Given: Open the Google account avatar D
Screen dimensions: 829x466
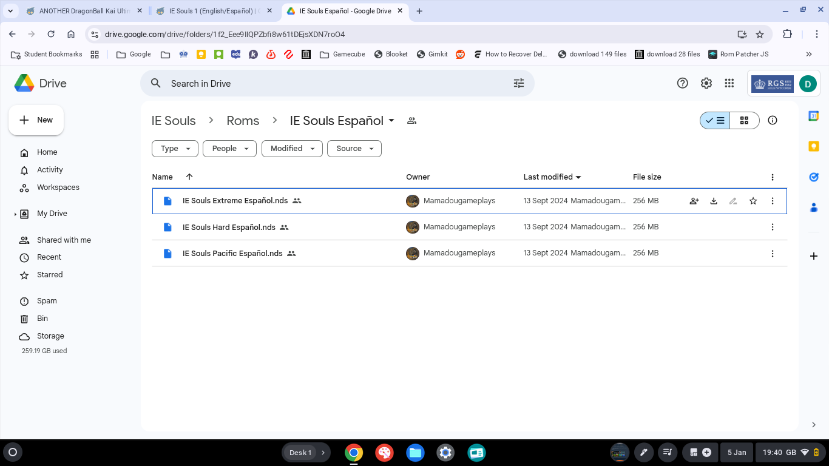Looking at the screenshot, I should click(808, 84).
